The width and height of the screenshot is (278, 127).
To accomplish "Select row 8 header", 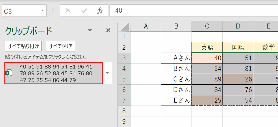I will pos(124,111).
